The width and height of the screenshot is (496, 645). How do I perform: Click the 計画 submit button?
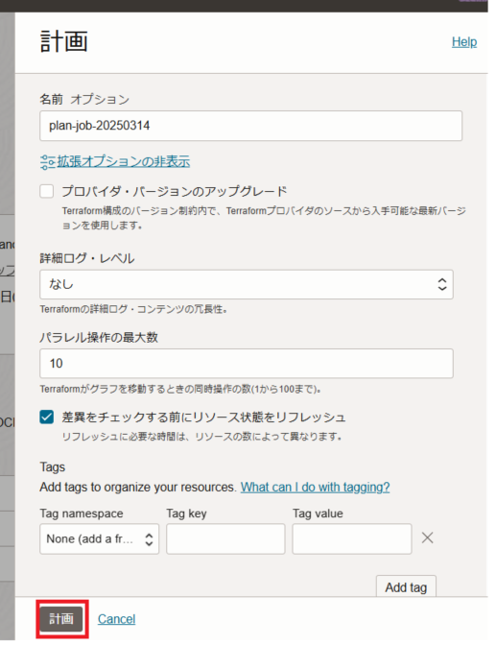point(61,619)
